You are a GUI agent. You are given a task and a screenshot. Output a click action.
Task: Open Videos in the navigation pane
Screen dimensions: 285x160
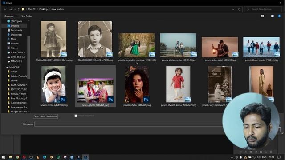coord(12,48)
